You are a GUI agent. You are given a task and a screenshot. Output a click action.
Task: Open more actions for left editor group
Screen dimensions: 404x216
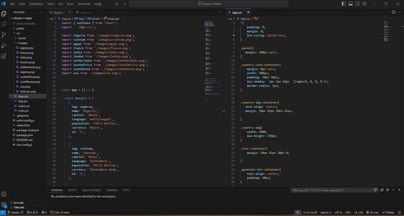tap(221, 12)
